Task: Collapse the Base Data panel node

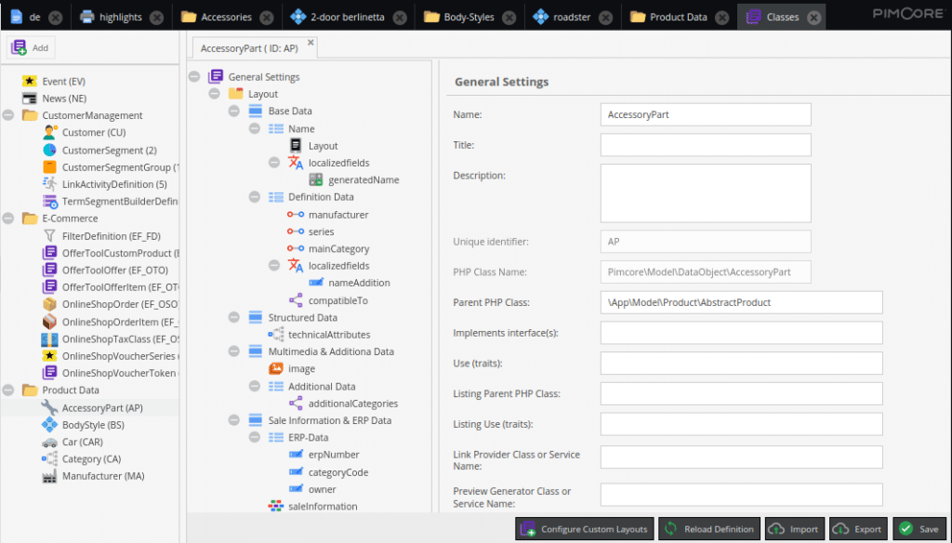Action: click(x=233, y=111)
